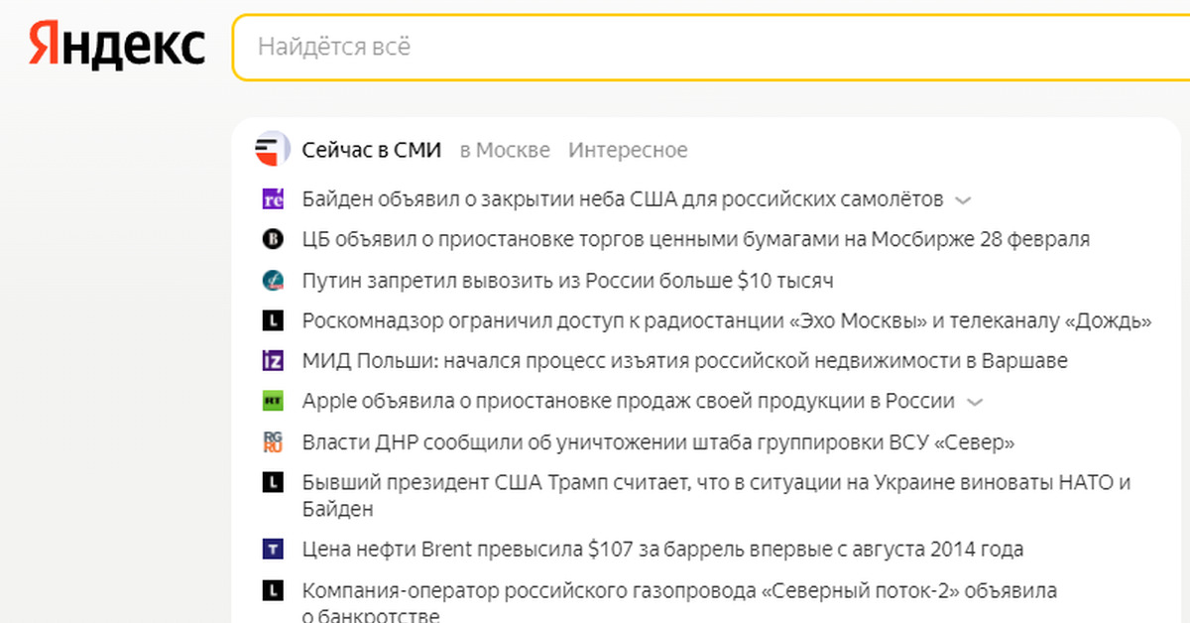The width and height of the screenshot is (1190, 623).
Task: Click the Яндекс logo
Action: coord(117,47)
